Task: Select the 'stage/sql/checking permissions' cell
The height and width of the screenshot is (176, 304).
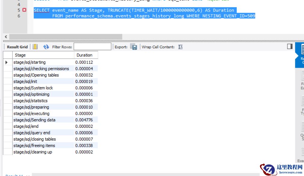Action: coord(43,69)
